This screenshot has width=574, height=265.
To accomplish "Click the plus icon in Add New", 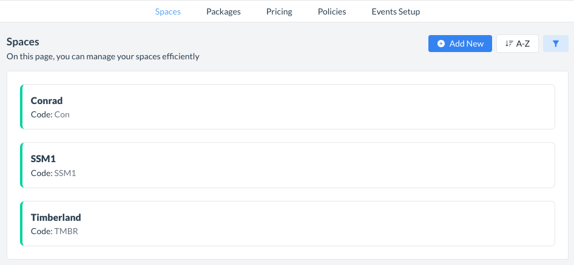I will pyautogui.click(x=441, y=44).
